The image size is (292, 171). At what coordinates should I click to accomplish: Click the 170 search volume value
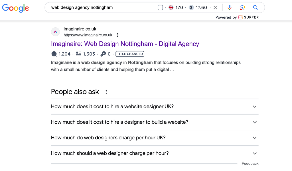click(179, 7)
